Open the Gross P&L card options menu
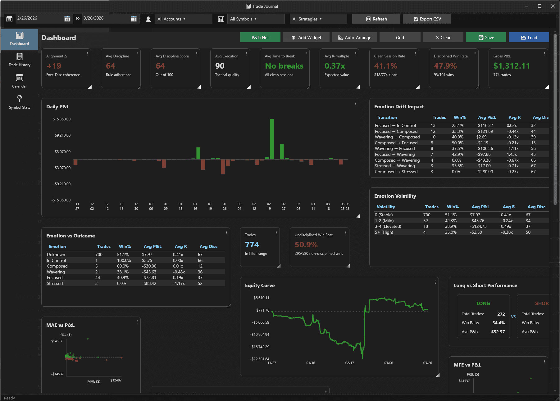Screen dimensions: 560x401 coord(544,53)
